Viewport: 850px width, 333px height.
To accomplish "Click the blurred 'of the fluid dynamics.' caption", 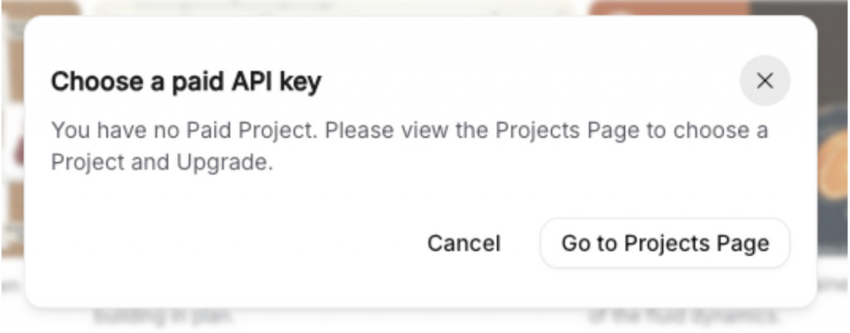I will point(682,317).
